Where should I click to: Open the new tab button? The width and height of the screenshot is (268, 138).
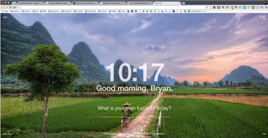(183, 3)
